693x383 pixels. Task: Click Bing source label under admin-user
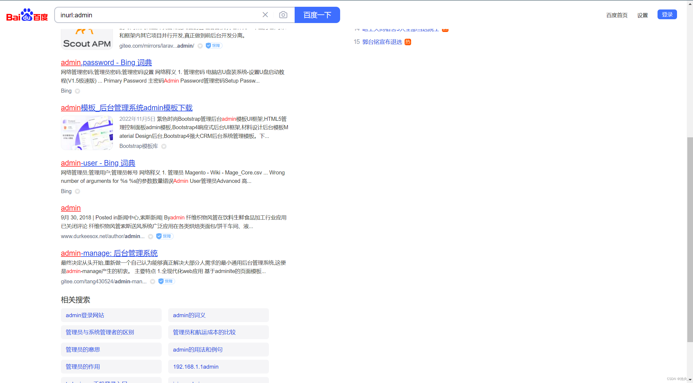click(66, 191)
